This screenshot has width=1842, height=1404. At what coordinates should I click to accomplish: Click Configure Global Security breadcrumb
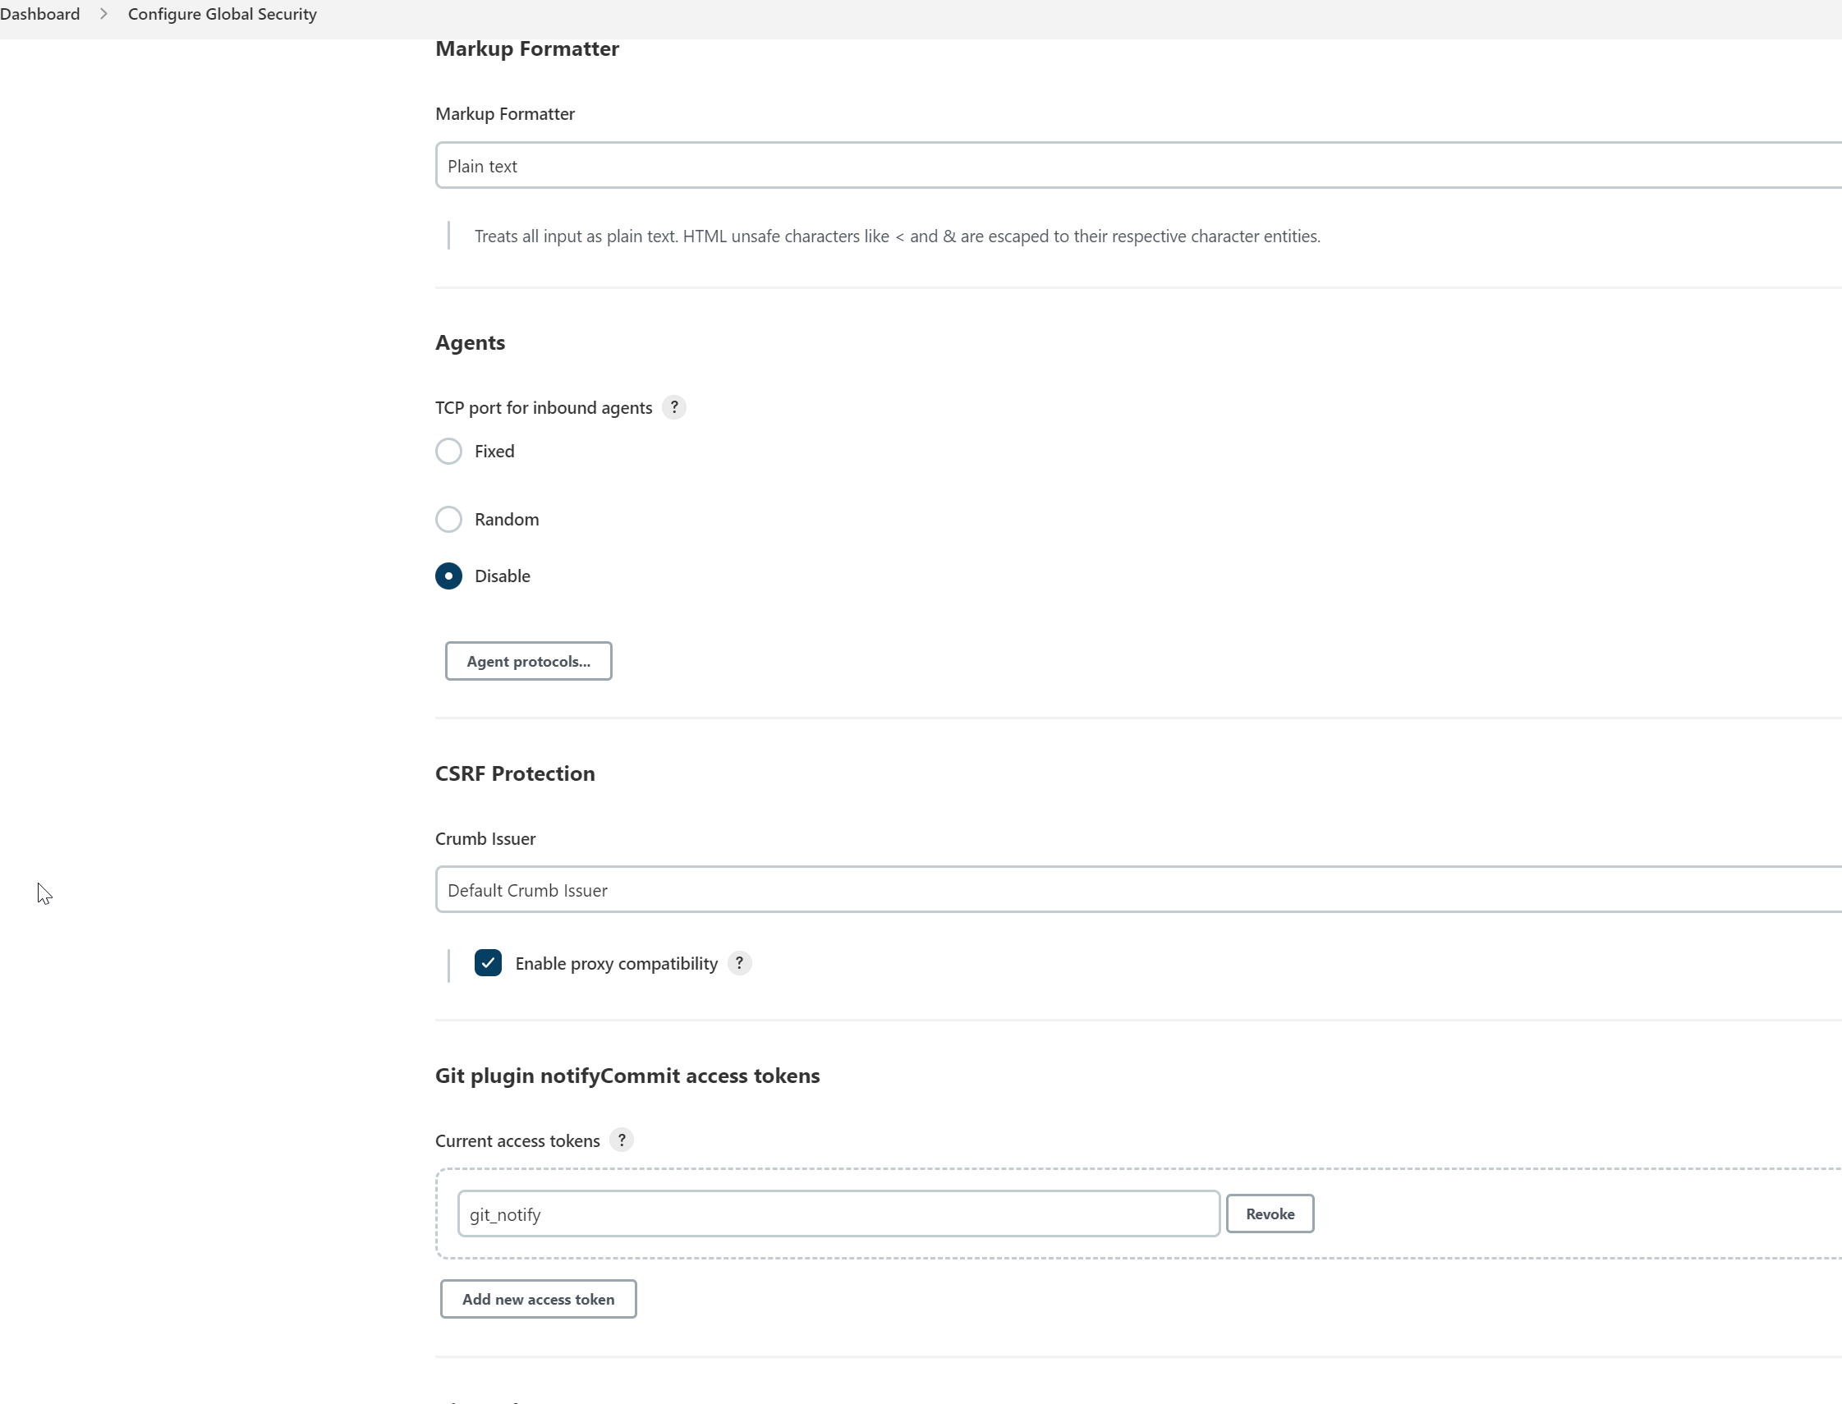(223, 14)
